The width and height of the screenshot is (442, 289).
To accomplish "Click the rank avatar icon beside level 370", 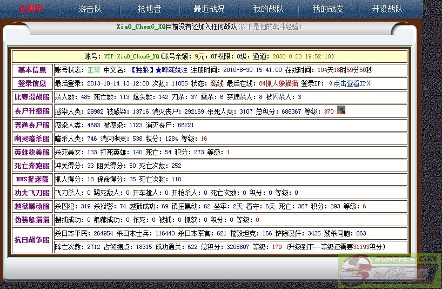I will point(341,110).
